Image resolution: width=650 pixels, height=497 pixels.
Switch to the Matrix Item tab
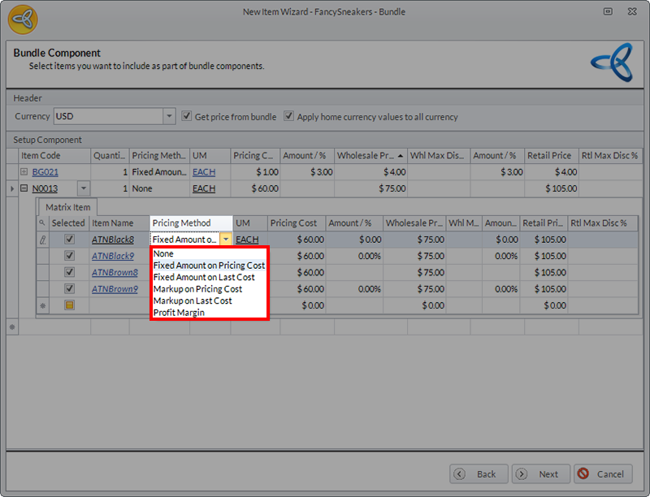68,207
